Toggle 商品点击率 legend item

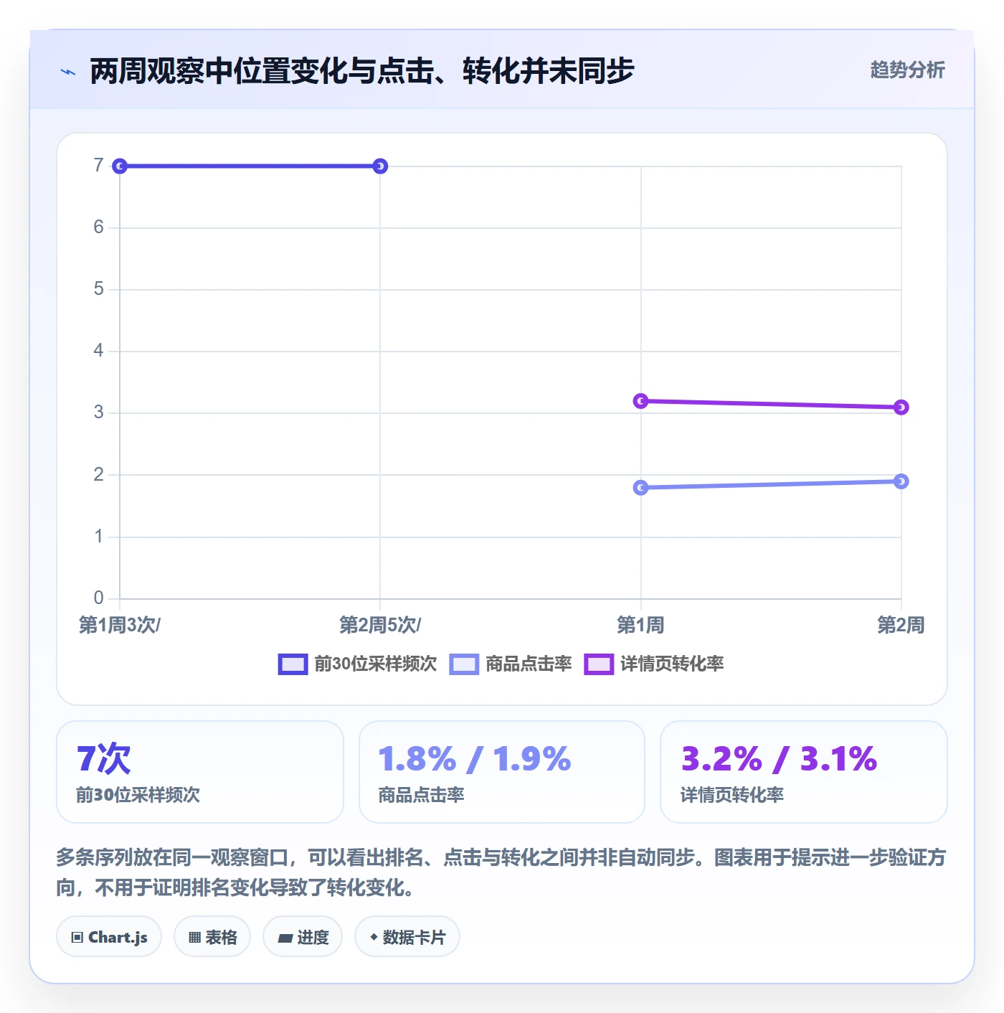click(x=511, y=664)
